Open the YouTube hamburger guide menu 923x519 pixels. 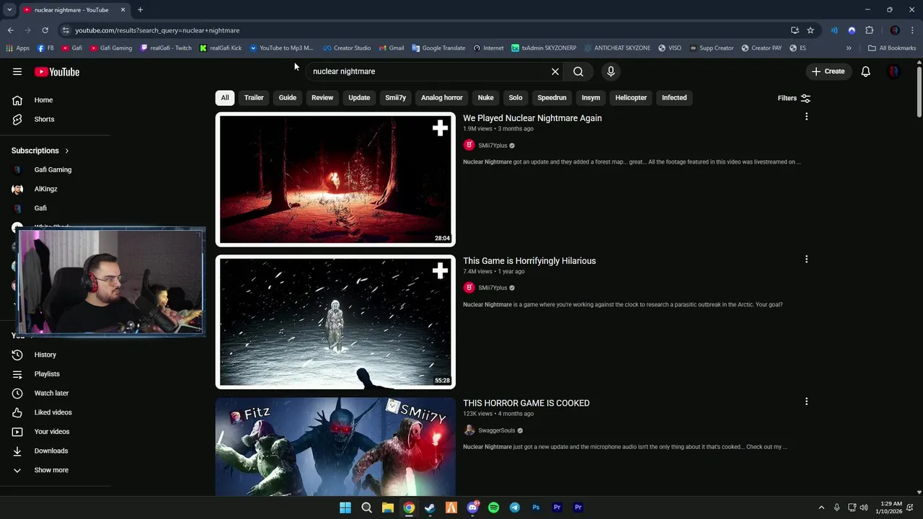tap(17, 71)
